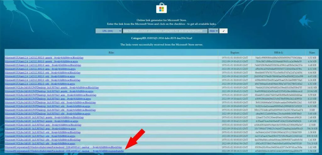Click the Microsoft Store logo icon
The image size is (322, 155).
(161, 8)
